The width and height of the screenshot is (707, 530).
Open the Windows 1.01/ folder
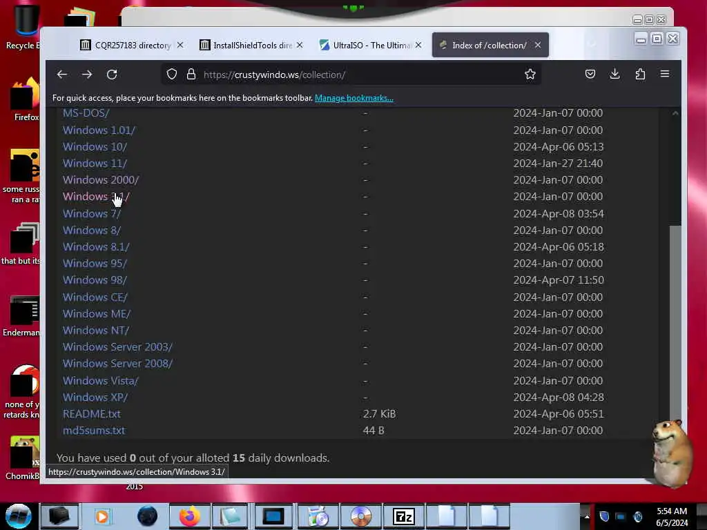point(99,130)
